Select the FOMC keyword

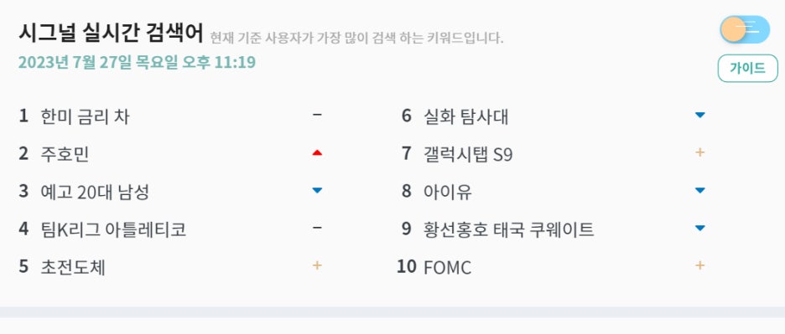[x=448, y=268]
